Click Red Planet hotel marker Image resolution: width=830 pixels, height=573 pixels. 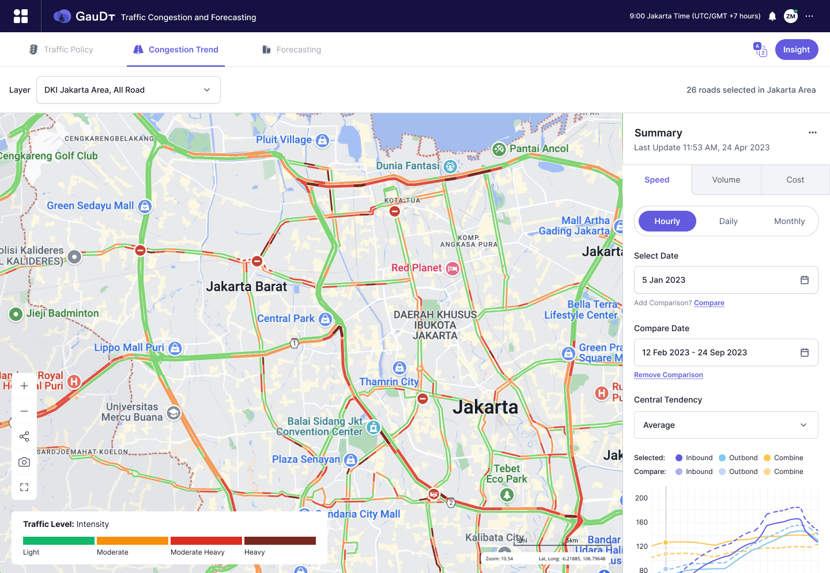pyautogui.click(x=453, y=268)
